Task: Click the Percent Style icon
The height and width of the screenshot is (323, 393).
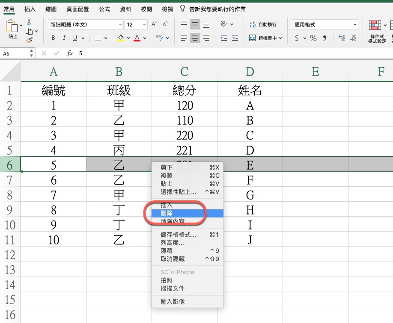Action: (313, 38)
